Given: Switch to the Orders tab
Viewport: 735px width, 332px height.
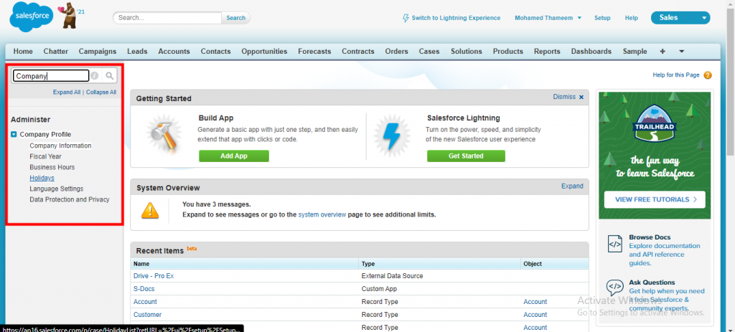Looking at the screenshot, I should (396, 52).
